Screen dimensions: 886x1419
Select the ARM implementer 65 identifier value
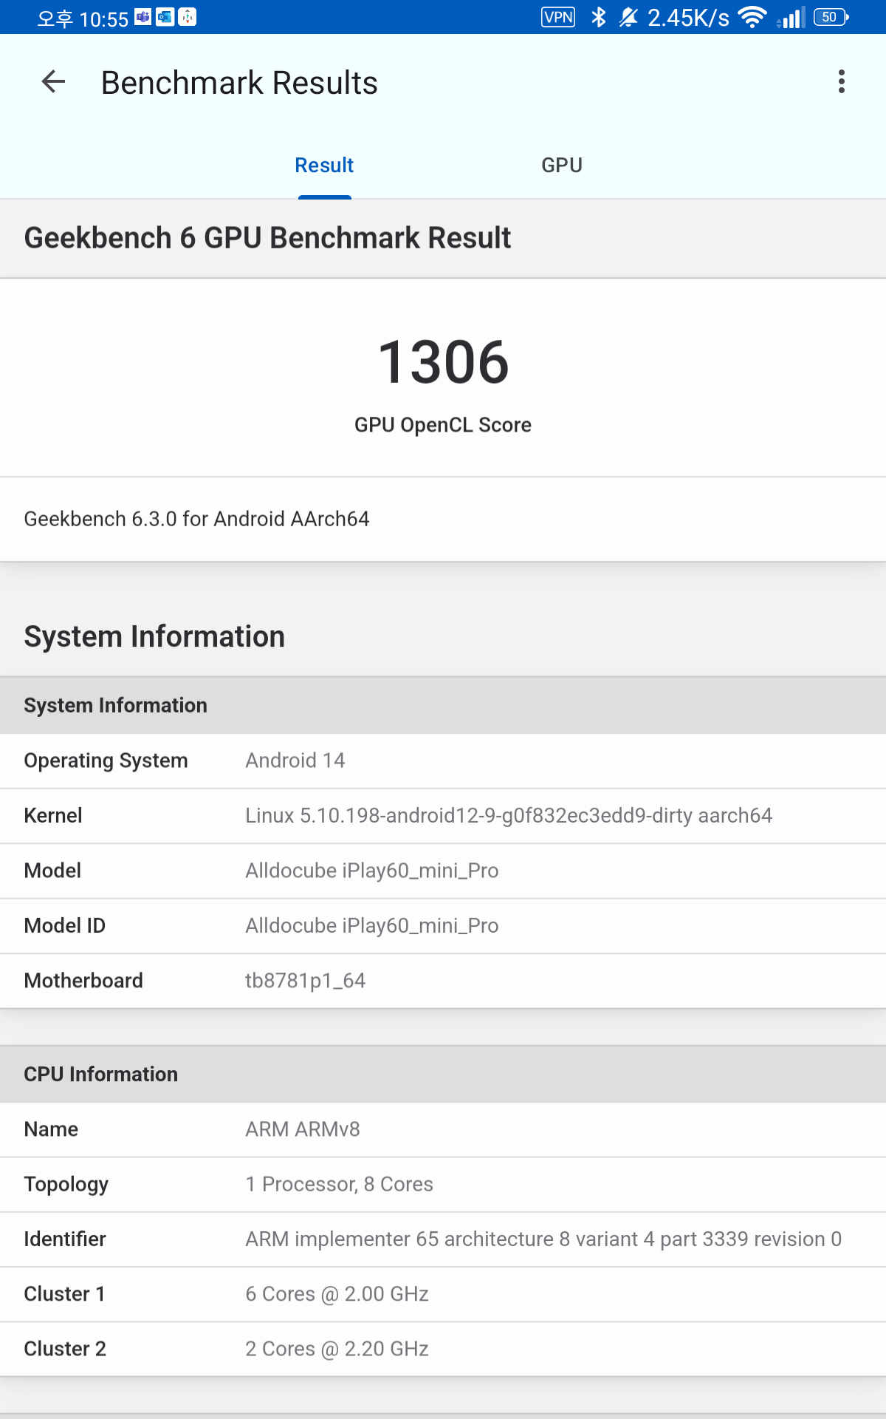click(543, 1239)
